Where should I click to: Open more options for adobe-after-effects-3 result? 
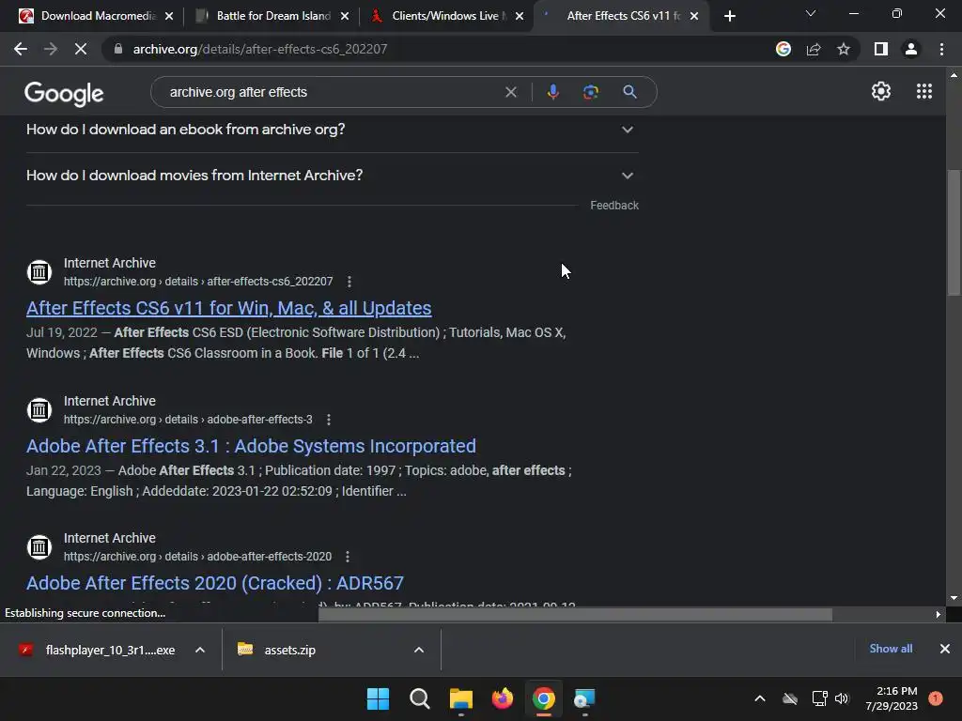(329, 420)
